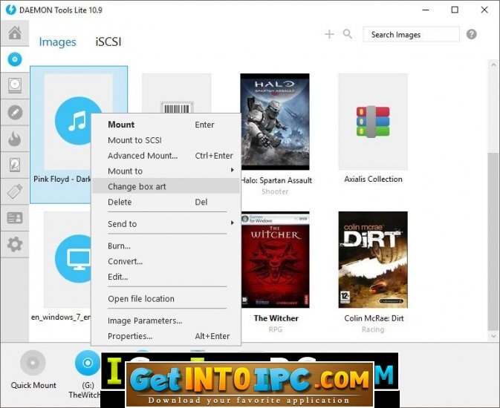Viewport: 500px width, 408px height.
Task: Choose Burn... from context menu
Action: point(166,246)
